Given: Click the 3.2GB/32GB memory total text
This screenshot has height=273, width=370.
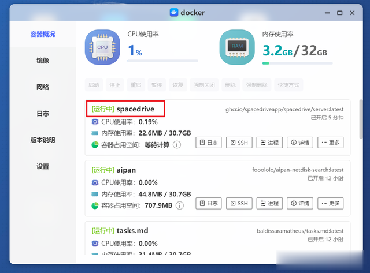Looking at the screenshot, I should click(295, 50).
